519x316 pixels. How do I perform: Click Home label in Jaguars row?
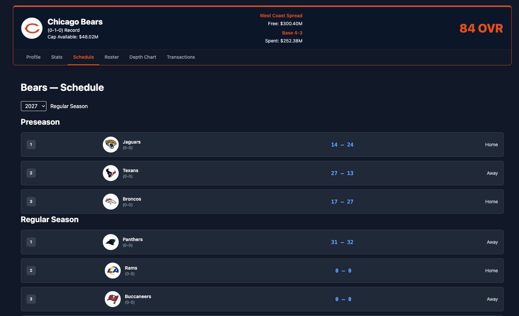(x=491, y=145)
